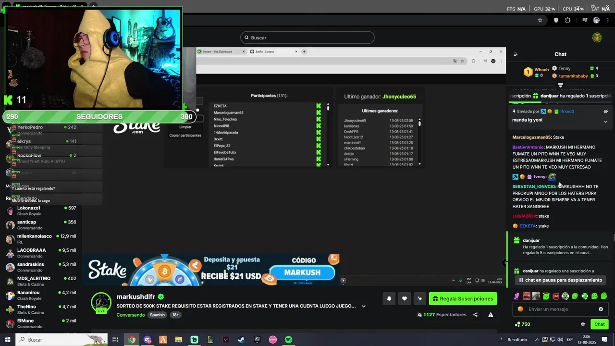Collapse the chat panel with arrow icon

(516, 54)
